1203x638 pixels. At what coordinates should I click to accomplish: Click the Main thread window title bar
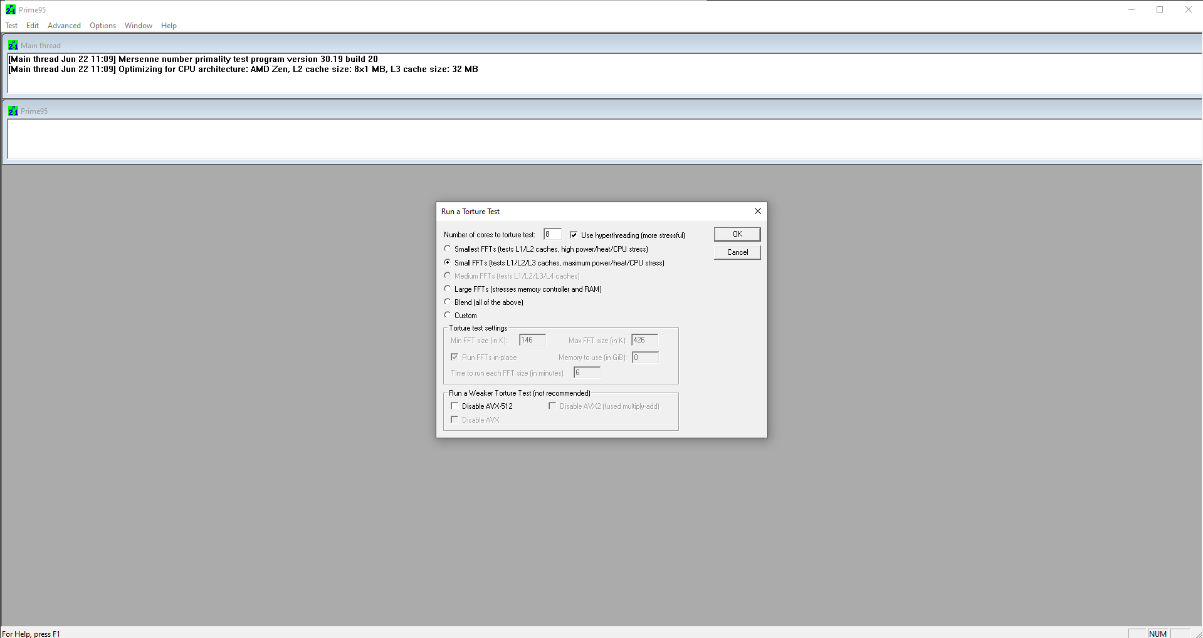(x=602, y=45)
